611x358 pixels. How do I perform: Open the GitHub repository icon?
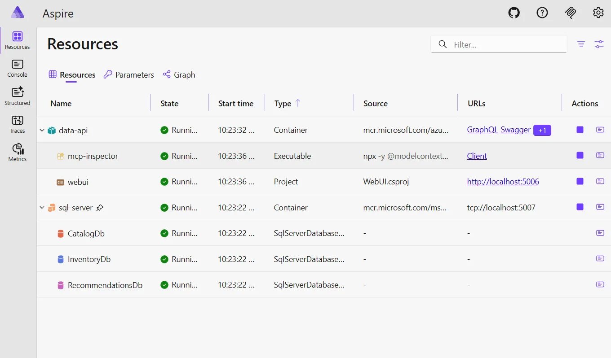point(514,13)
